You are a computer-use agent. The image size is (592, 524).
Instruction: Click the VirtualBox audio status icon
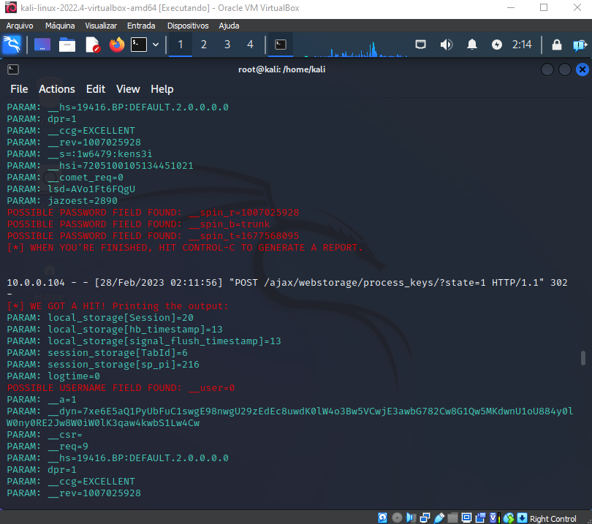pyautogui.click(x=411, y=518)
